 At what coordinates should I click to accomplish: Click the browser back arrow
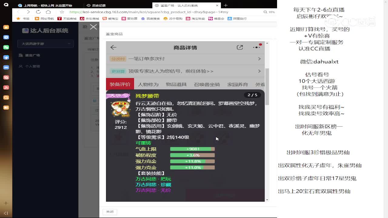coord(18,12)
